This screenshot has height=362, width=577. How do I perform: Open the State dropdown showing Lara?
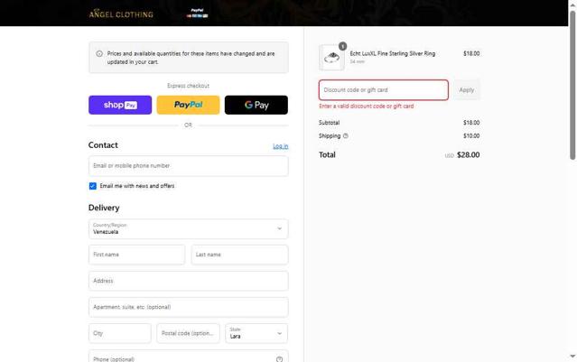click(256, 333)
